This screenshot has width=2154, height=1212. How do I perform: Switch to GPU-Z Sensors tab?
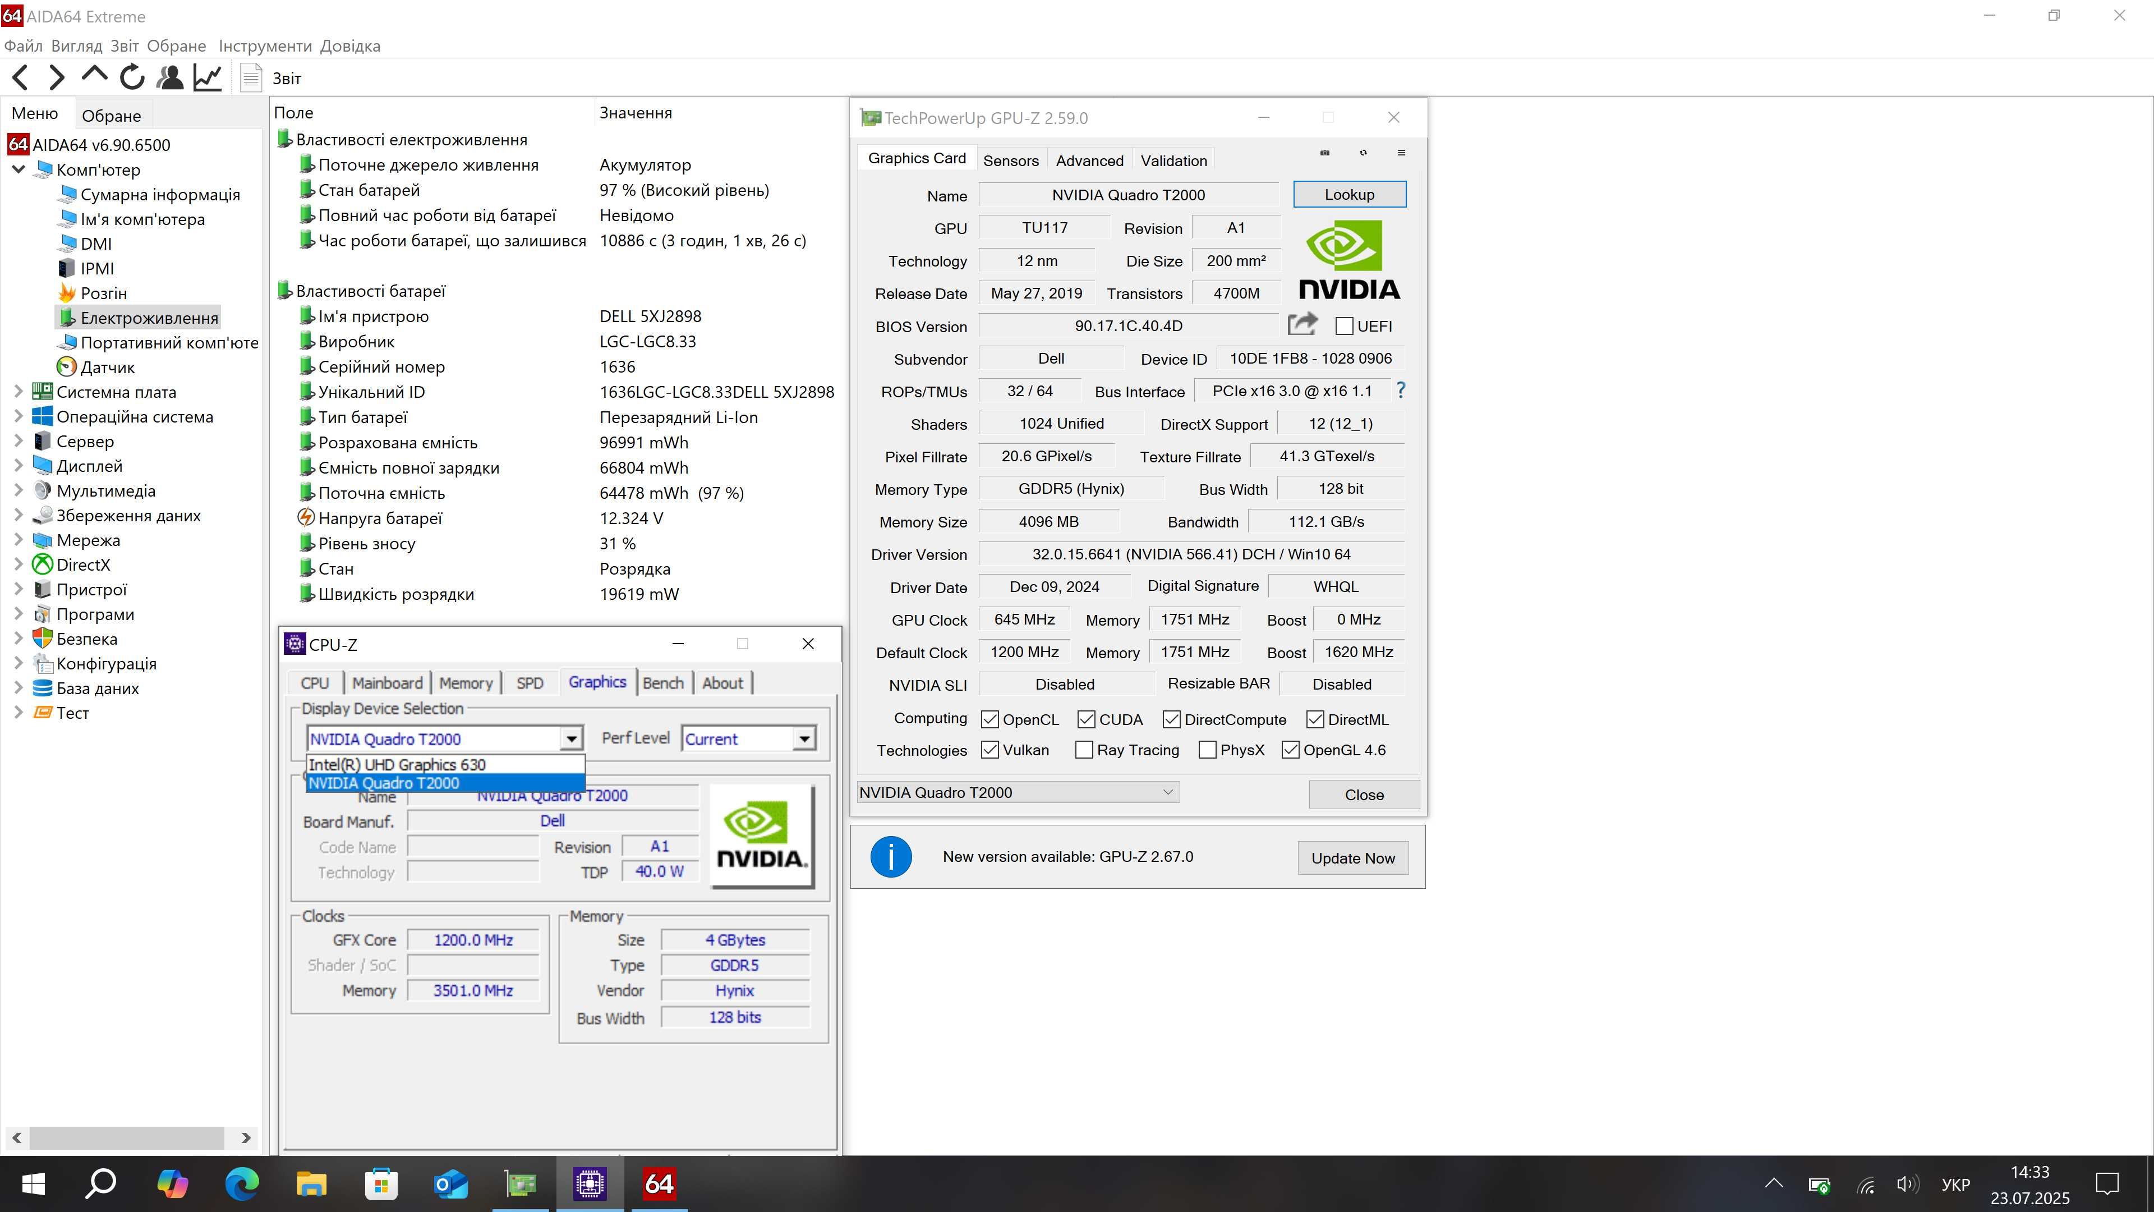pyautogui.click(x=1010, y=160)
